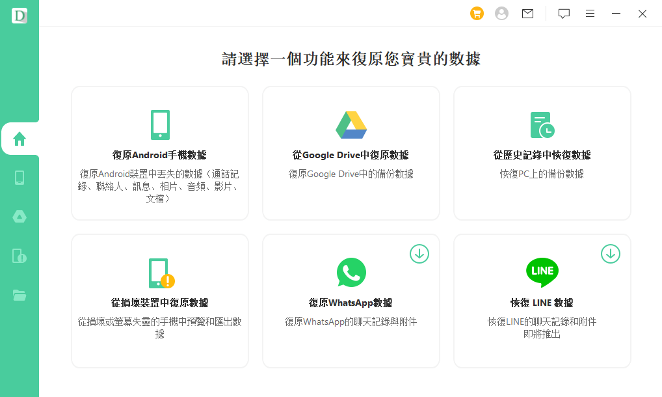This screenshot has height=397, width=662.
Task: Click the shopping cart purchase icon
Action: (477, 14)
